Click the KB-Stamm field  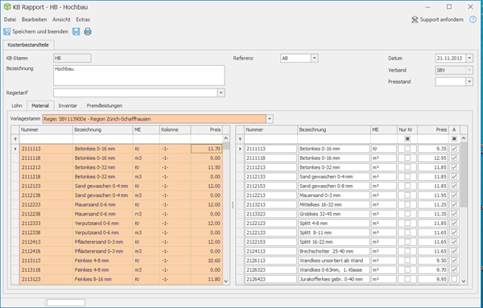(x=72, y=58)
